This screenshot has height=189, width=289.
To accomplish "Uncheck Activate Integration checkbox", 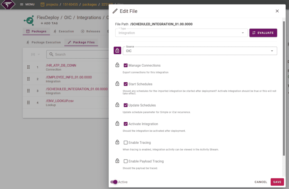I will coord(126,124).
